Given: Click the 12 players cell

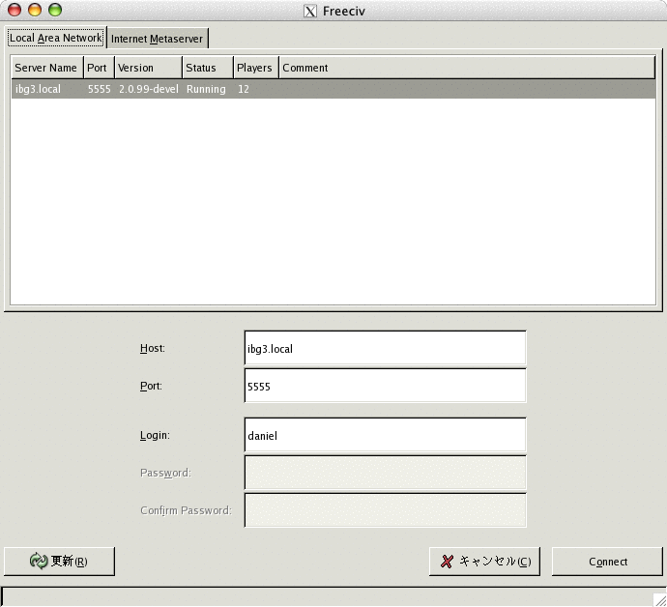Looking at the screenshot, I should pos(244,89).
